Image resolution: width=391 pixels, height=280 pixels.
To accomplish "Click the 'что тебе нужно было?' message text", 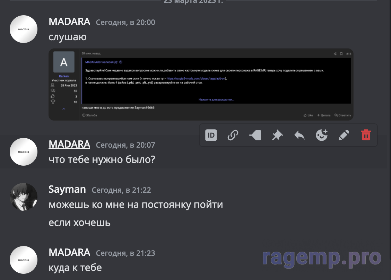I will 102,159.
